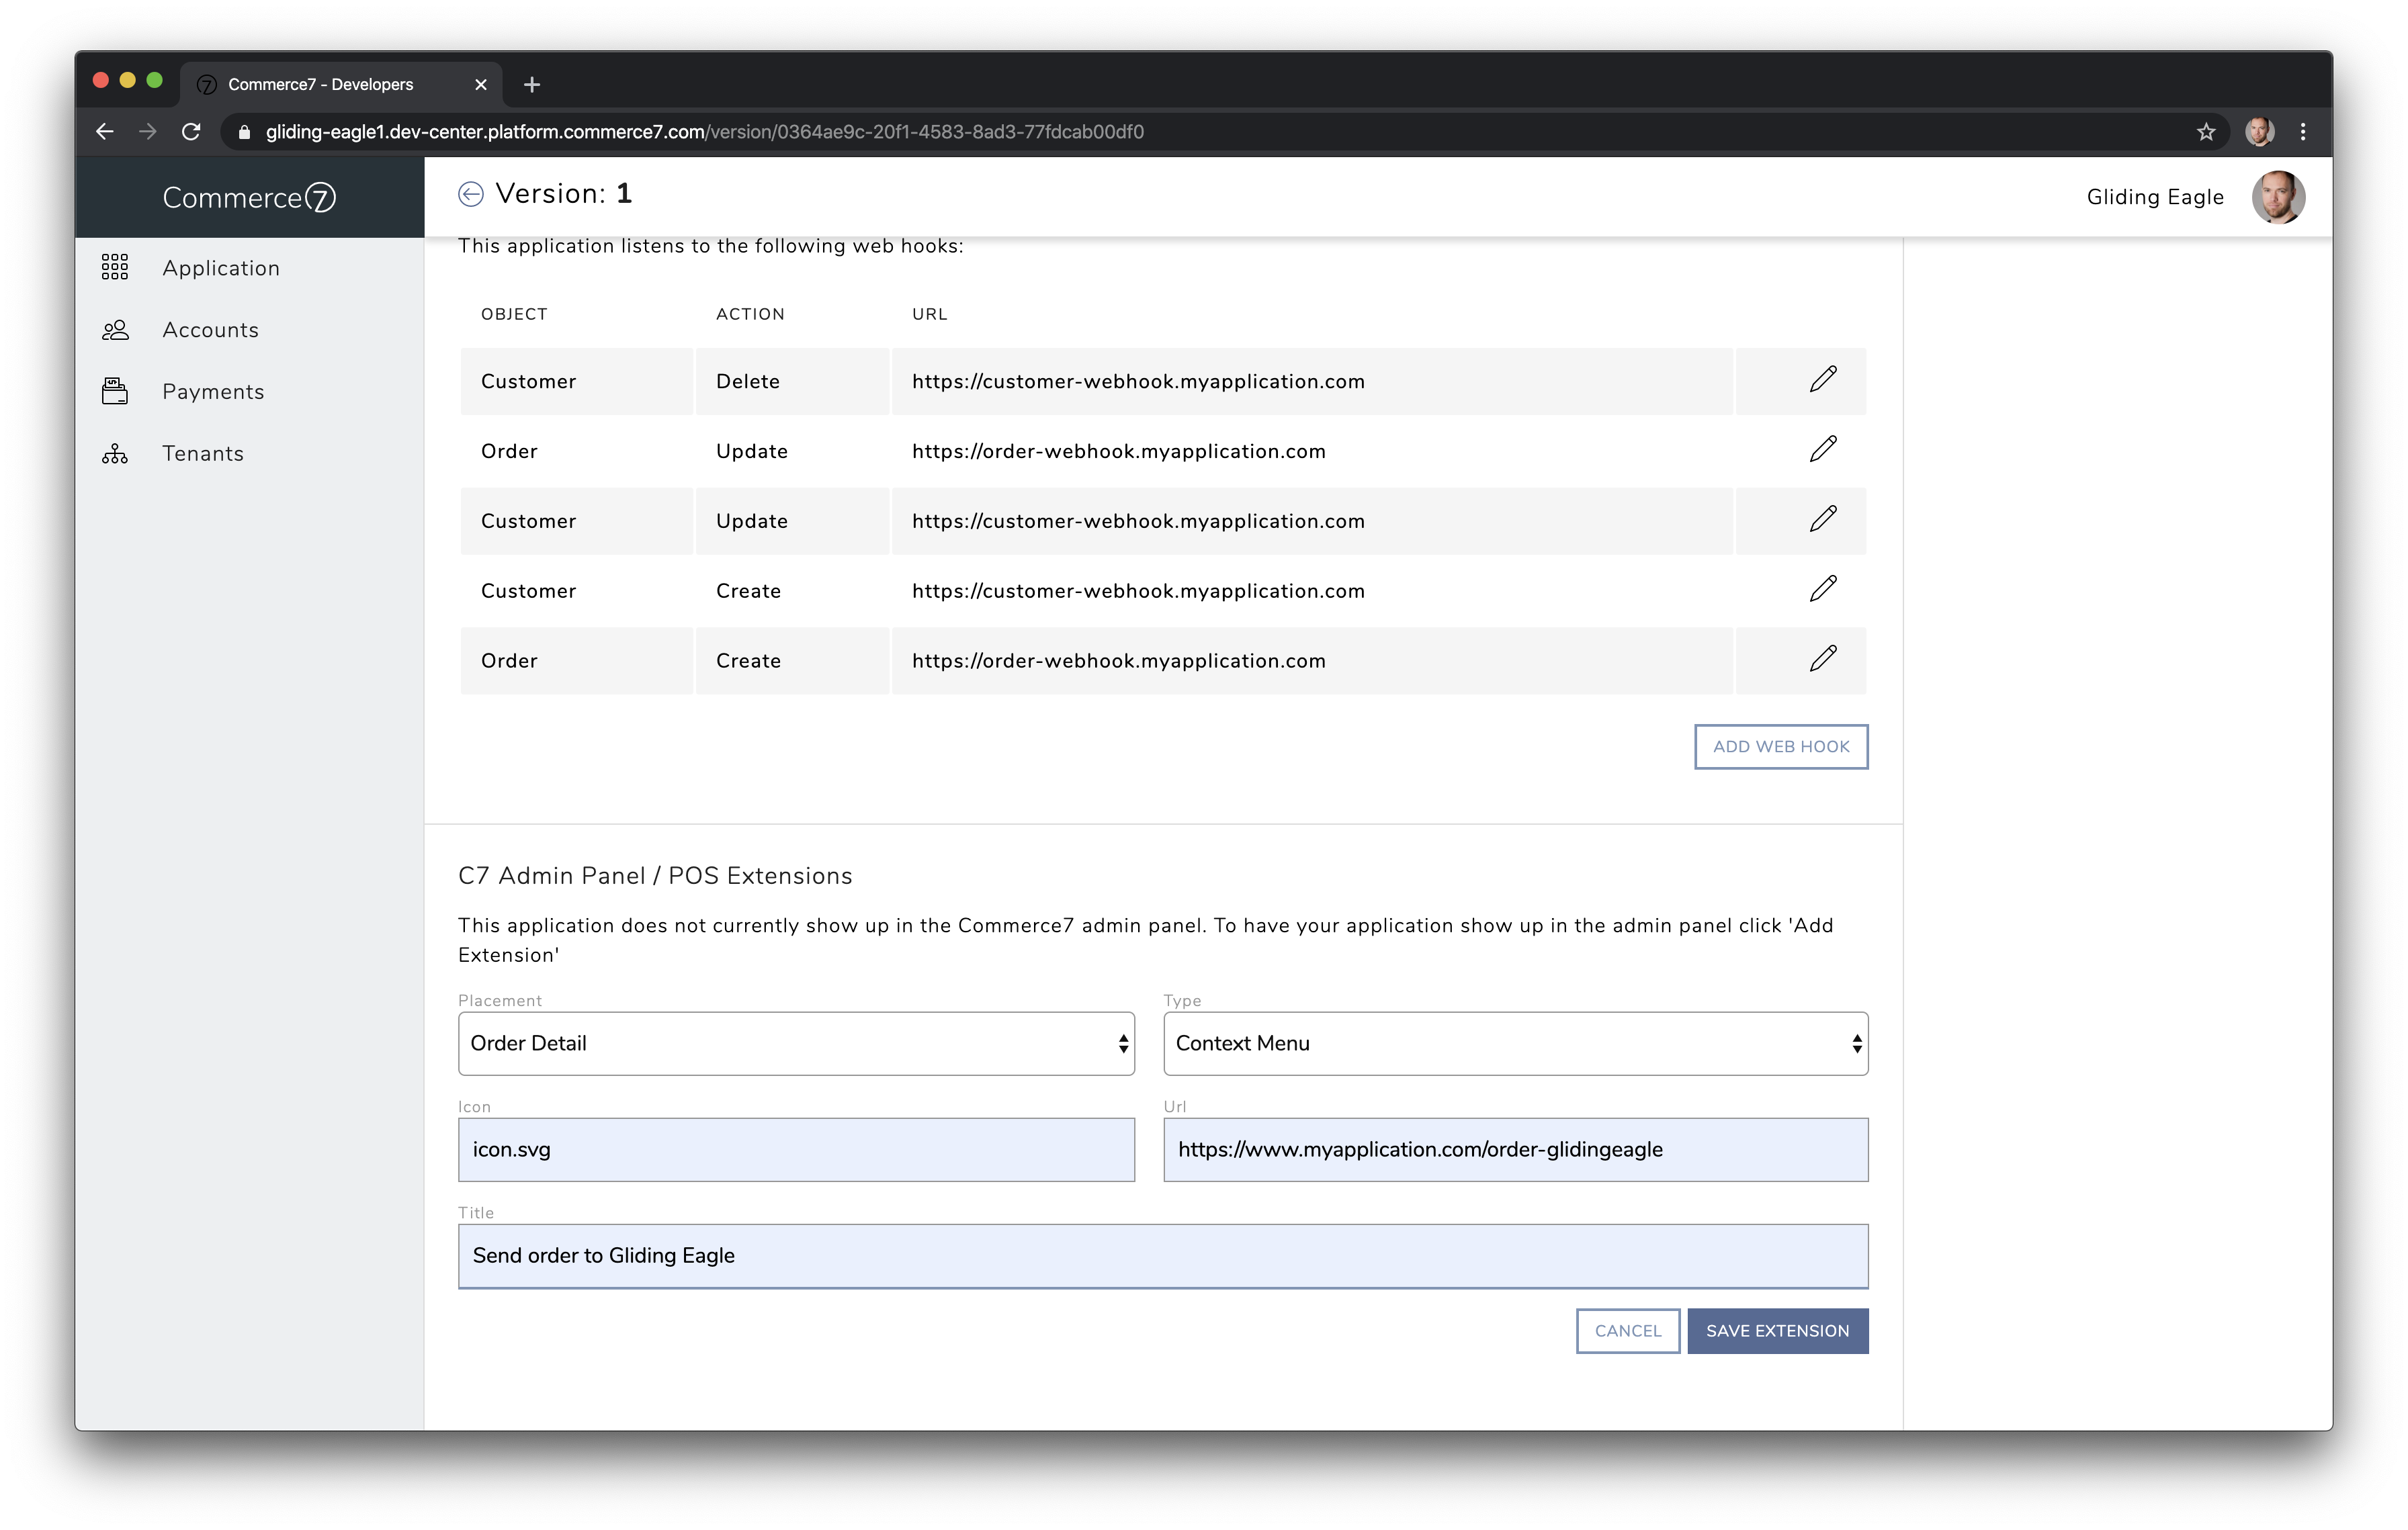Open the Type dropdown showing Context Menu
Viewport: 2408px width, 1530px height.
[x=1514, y=1043]
